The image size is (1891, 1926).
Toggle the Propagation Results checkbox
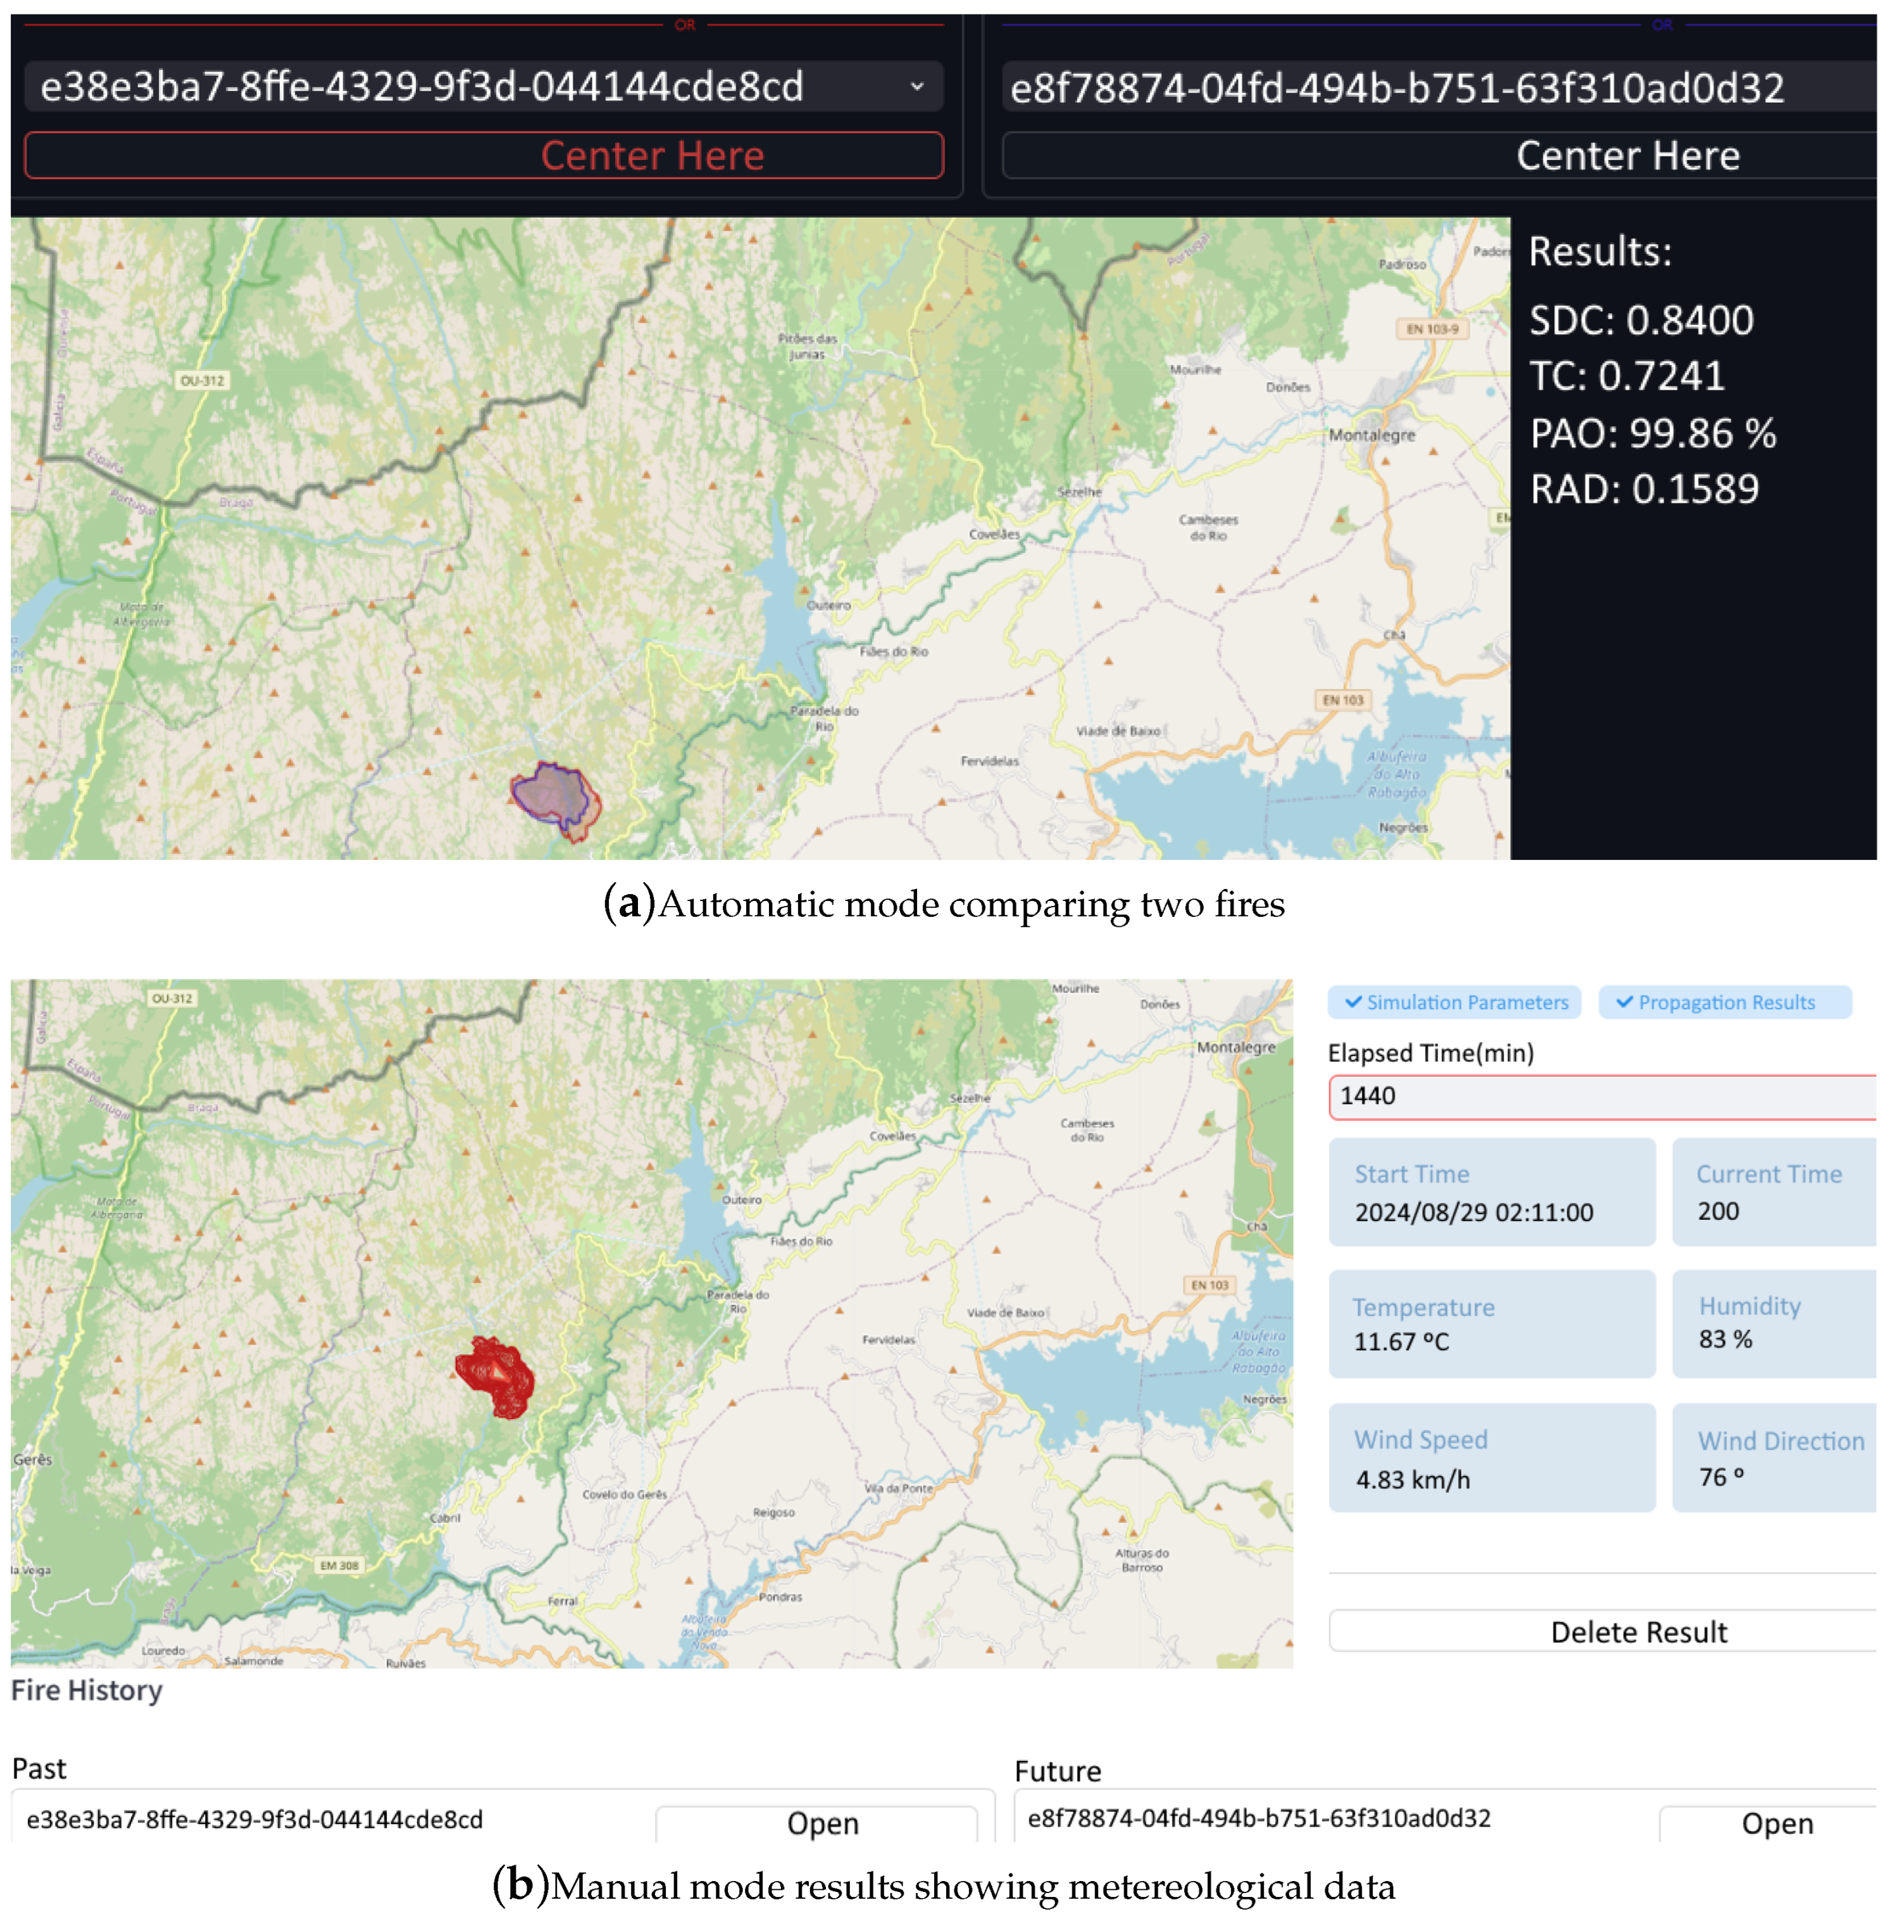[x=1724, y=1003]
